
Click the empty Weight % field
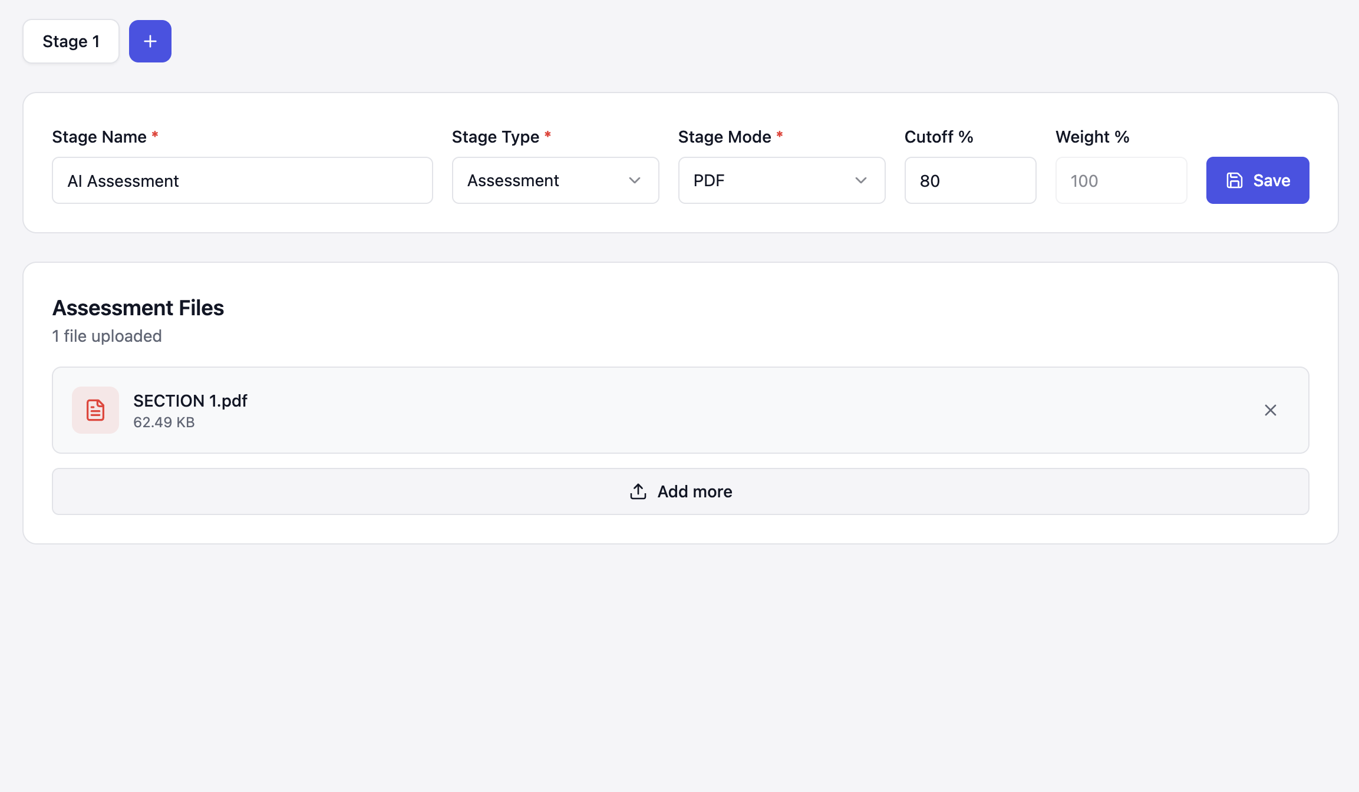[1120, 180]
